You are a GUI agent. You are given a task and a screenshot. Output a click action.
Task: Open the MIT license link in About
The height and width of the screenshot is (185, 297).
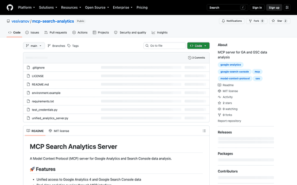coord(228,91)
